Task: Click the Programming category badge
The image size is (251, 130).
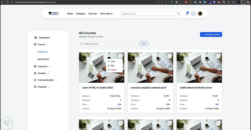Action: pyautogui.click(x=115, y=96)
